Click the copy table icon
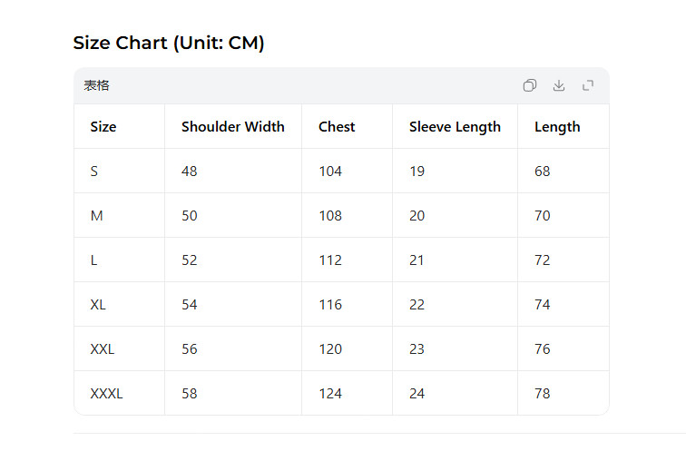The image size is (686, 451). pyautogui.click(x=529, y=85)
